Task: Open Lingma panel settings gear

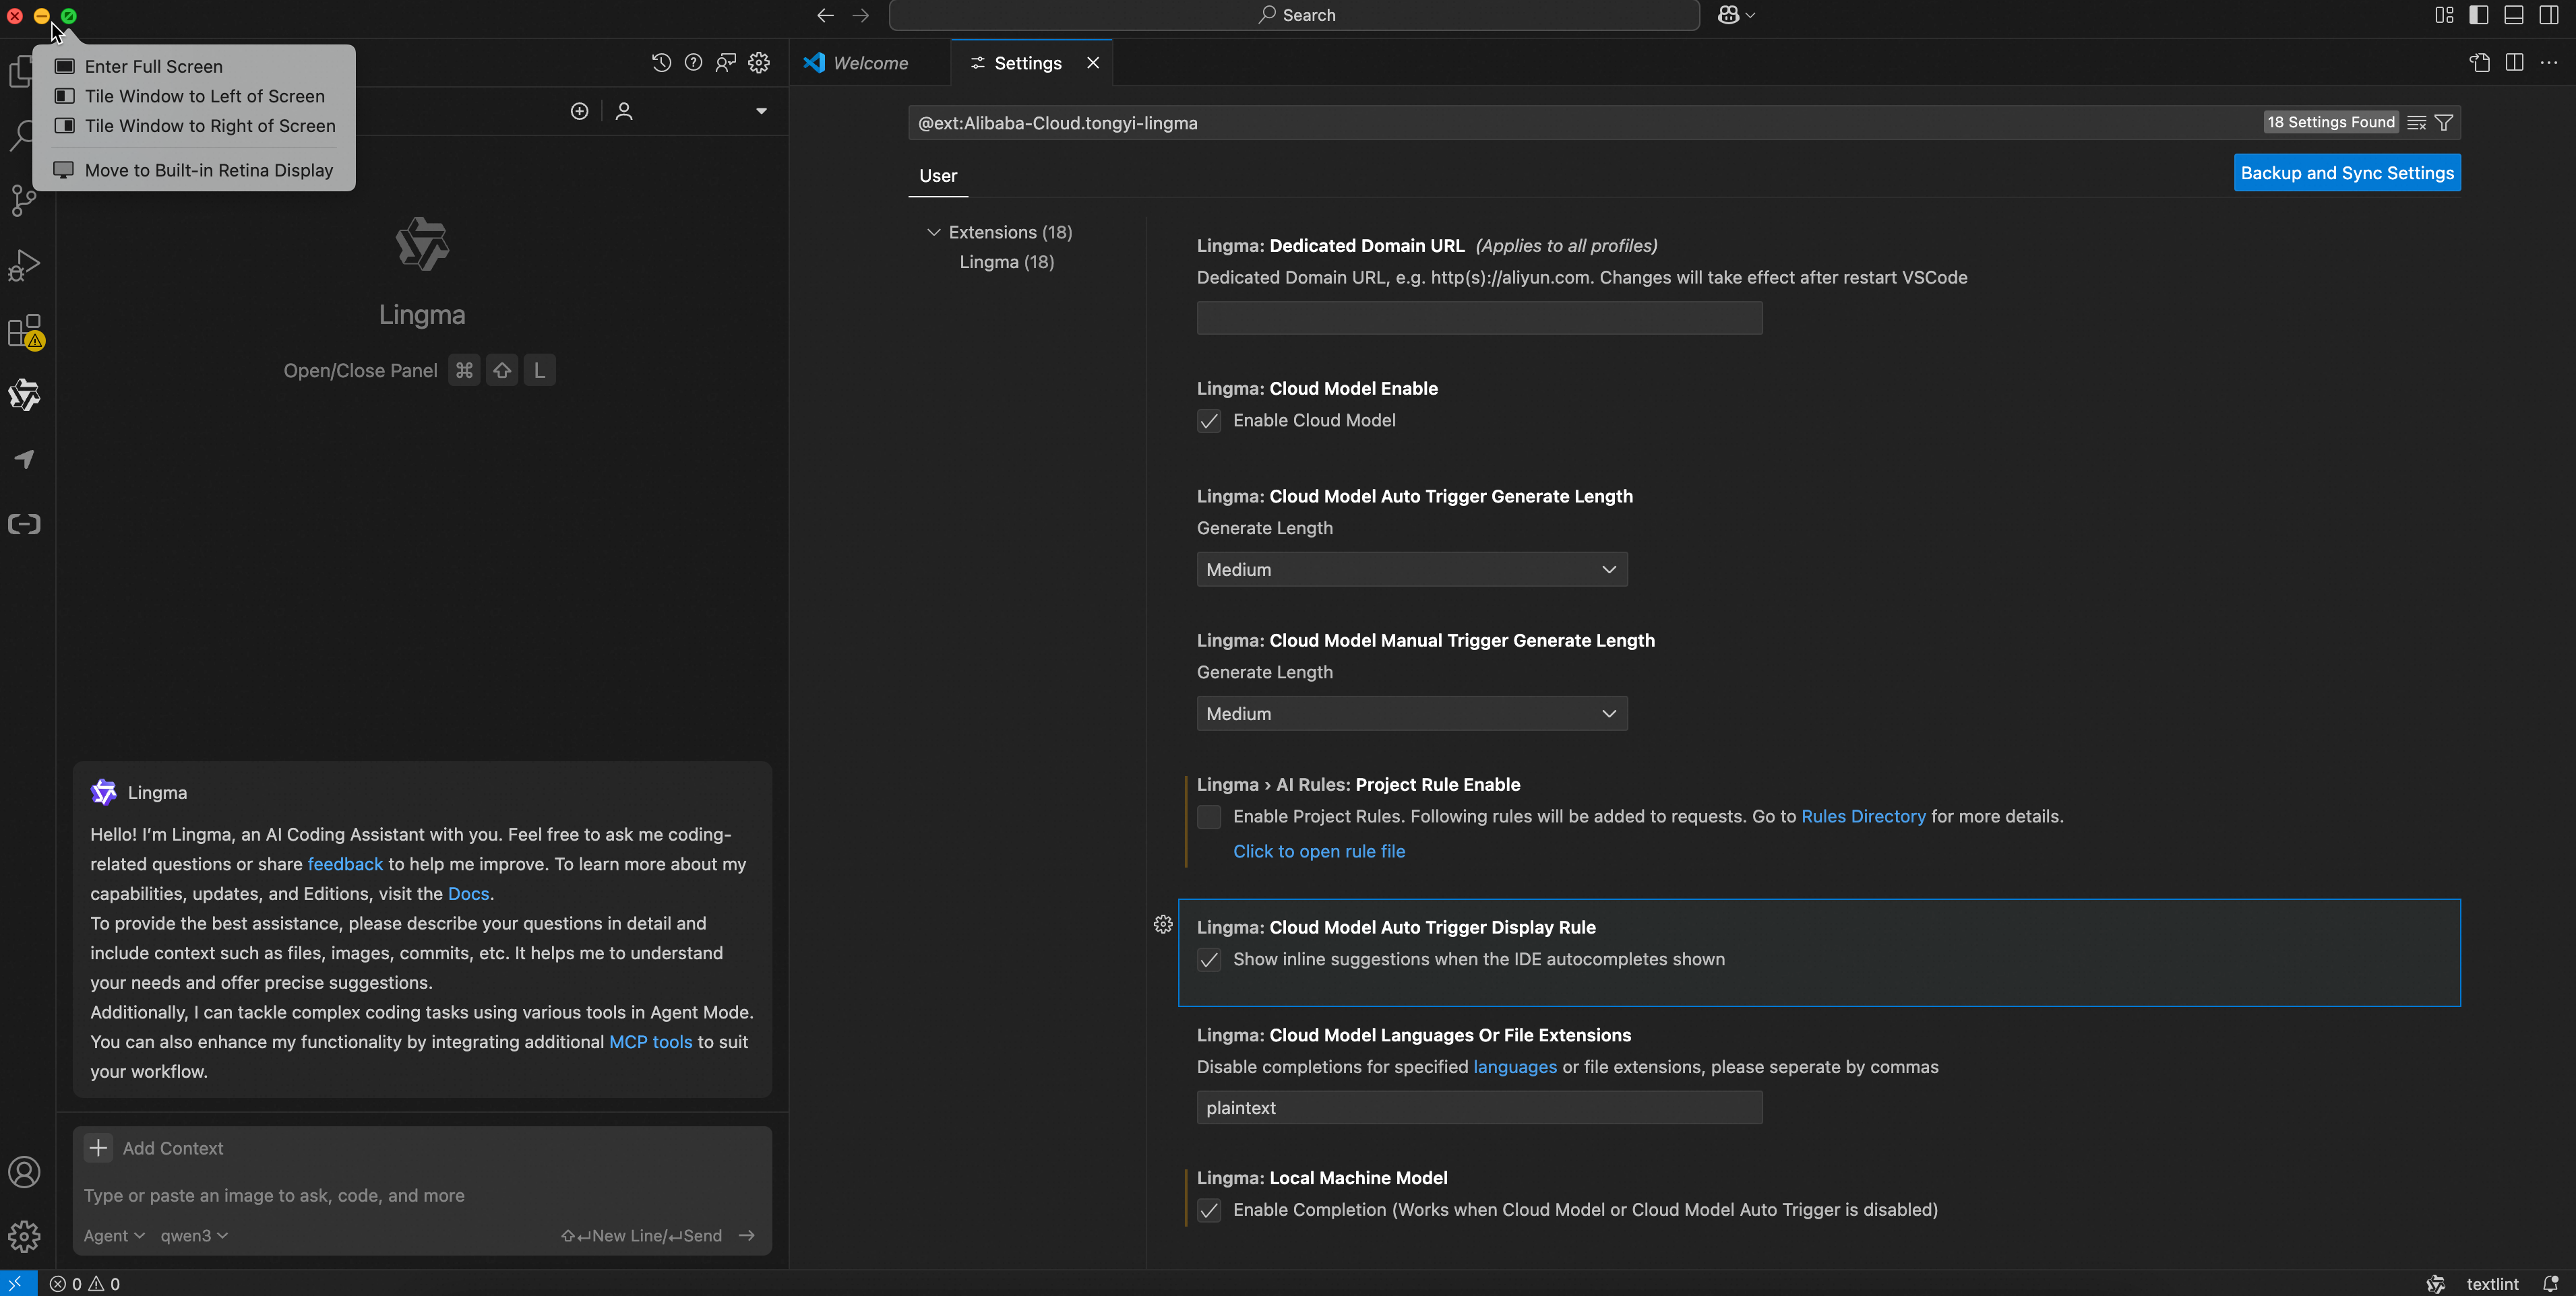Action: click(x=759, y=63)
